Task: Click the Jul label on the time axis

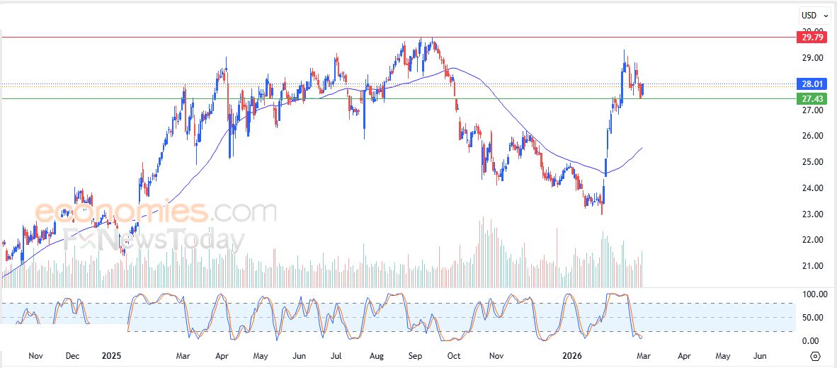Action: [336, 356]
